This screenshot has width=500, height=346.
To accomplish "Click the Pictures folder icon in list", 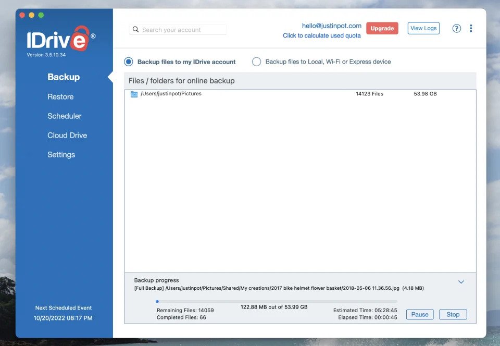I will [134, 94].
